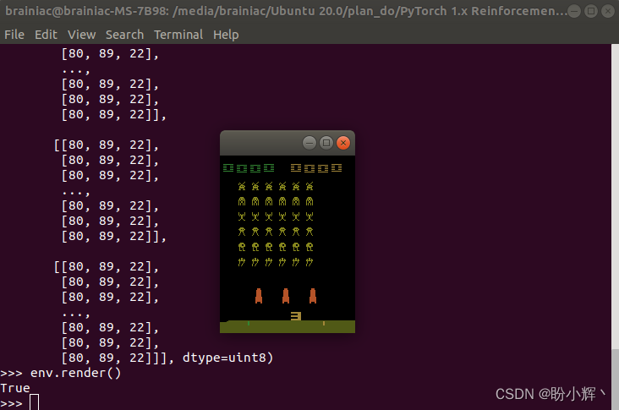Open the Search menu

(x=124, y=35)
